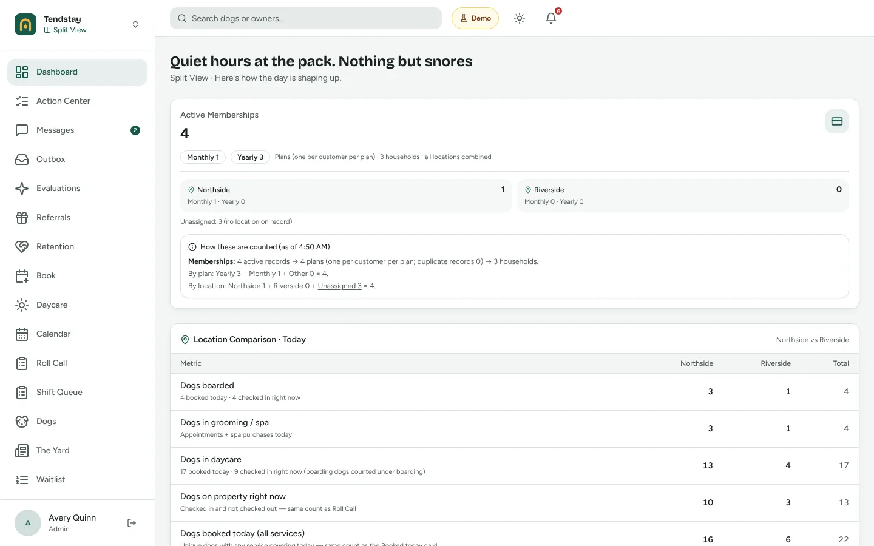The height and width of the screenshot is (546, 874).
Task: Click the Search dogs or owners field
Action: (x=306, y=18)
